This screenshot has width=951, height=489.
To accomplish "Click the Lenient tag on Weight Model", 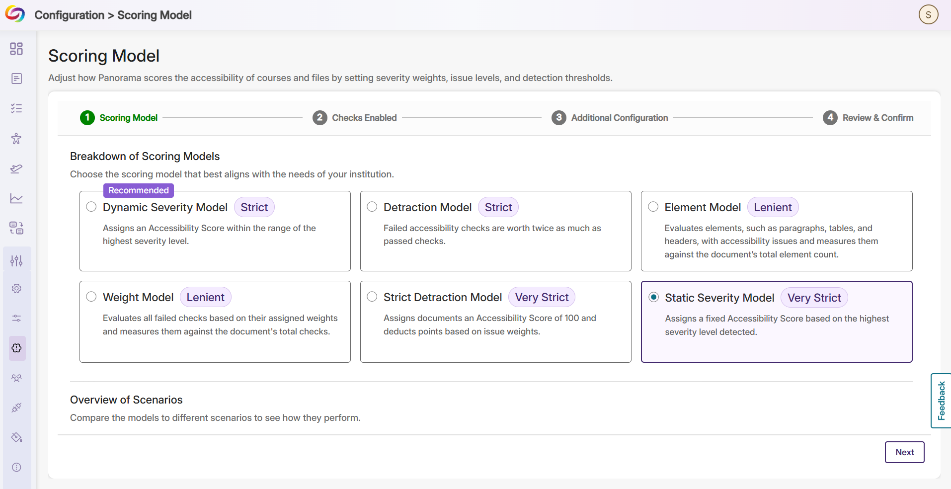I will coord(206,297).
